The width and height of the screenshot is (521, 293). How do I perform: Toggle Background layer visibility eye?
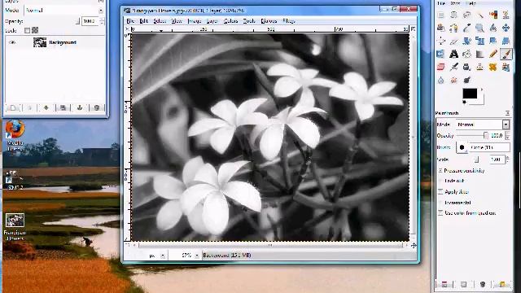pyautogui.click(x=12, y=42)
